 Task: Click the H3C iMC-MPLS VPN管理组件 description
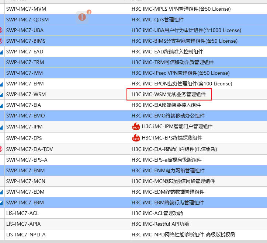coord(181,9)
